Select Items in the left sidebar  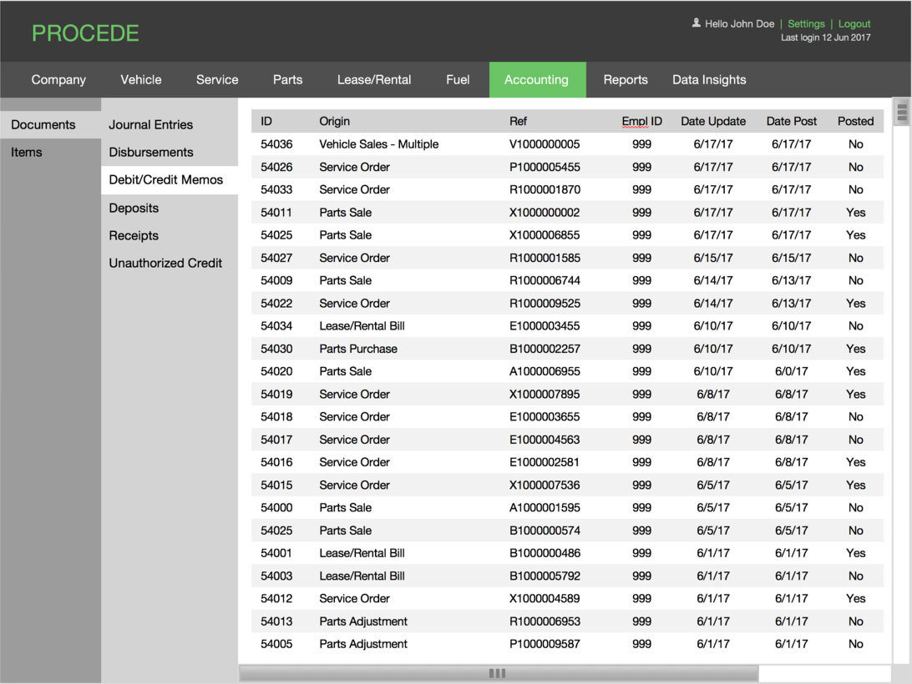[x=51, y=153]
